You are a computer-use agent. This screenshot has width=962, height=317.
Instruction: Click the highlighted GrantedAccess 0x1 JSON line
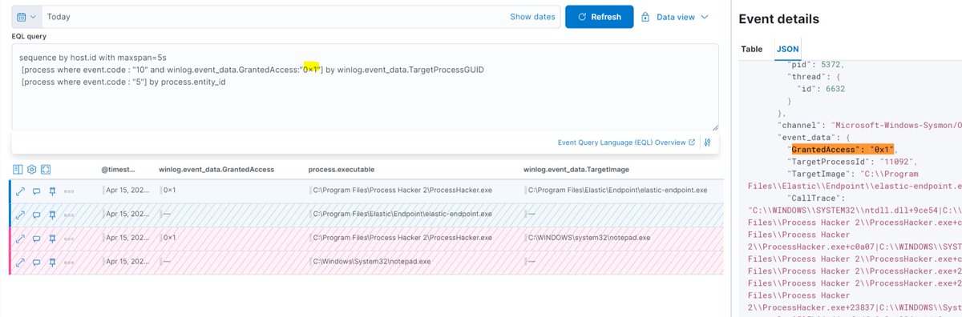(x=843, y=150)
